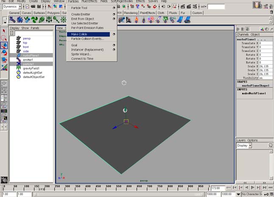This screenshot has width=274, height=197.
Task: Click the Create Lightning effect shelf icon
Action: [x=158, y=20]
